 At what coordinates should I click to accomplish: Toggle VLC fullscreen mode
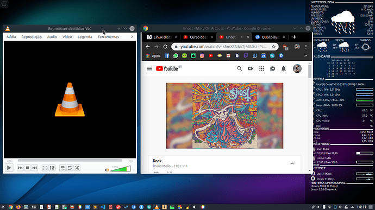45,168
